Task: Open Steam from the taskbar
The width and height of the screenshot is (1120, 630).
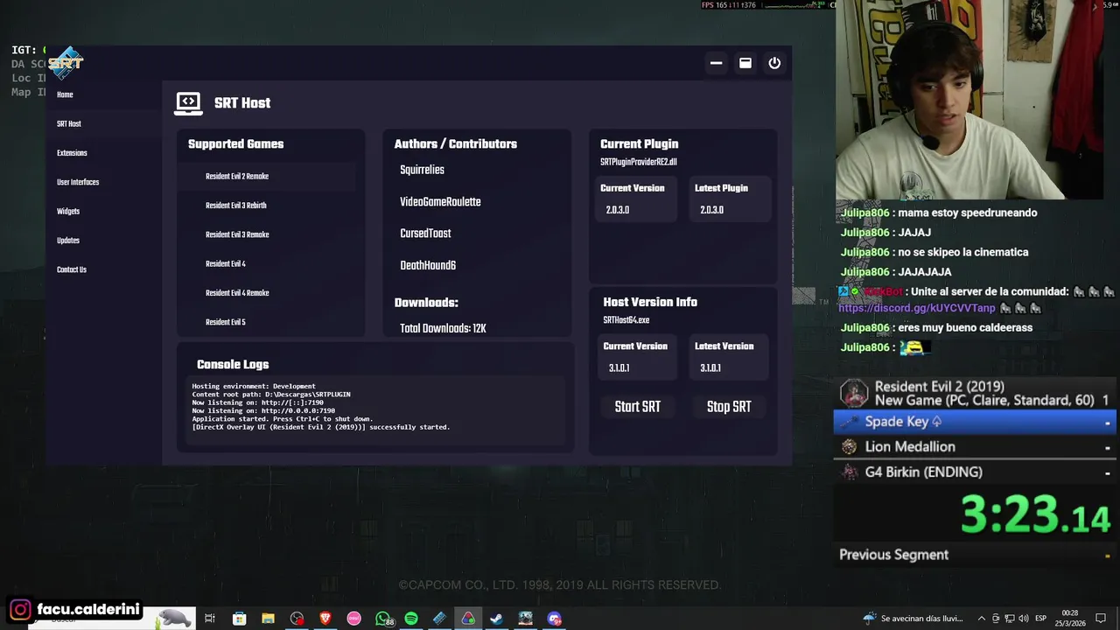Action: 496,619
